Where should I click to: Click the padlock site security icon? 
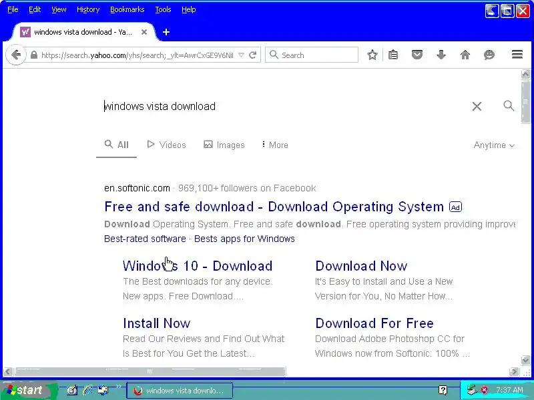tap(34, 55)
